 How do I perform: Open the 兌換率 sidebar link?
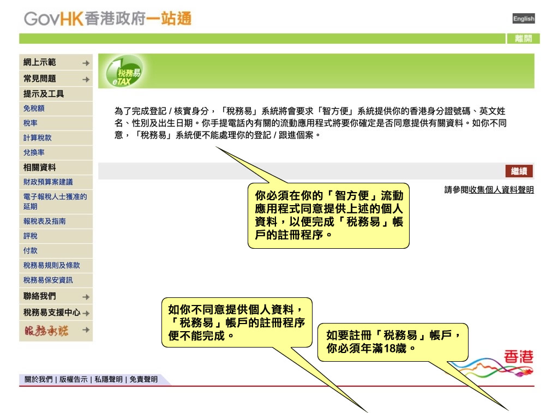tap(34, 152)
